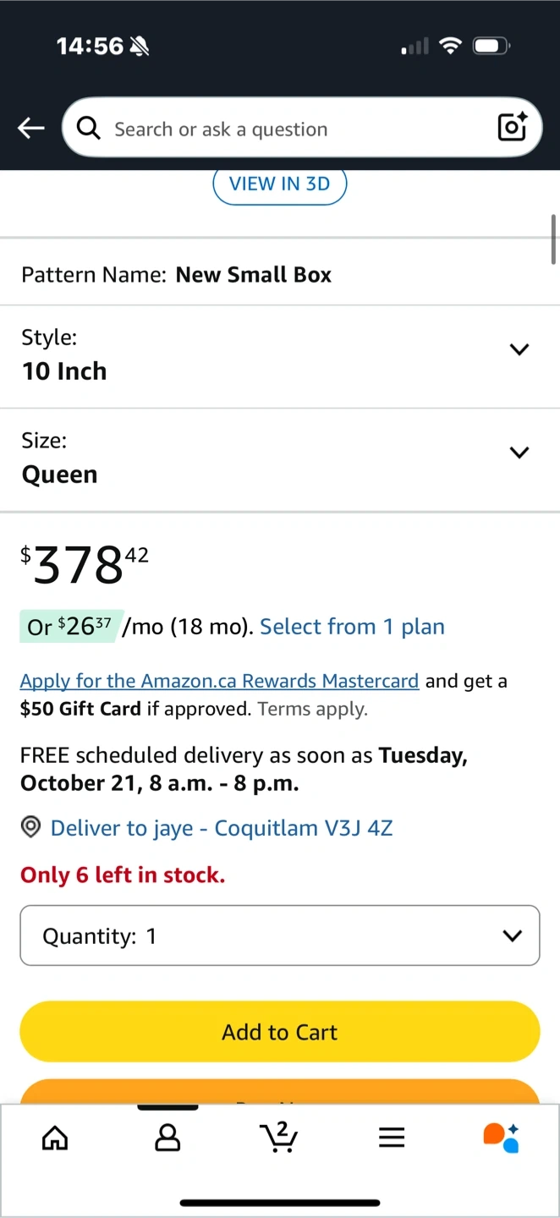Click the page scrollbar handle
Viewport: 560px width, 1218px height.
click(554, 239)
